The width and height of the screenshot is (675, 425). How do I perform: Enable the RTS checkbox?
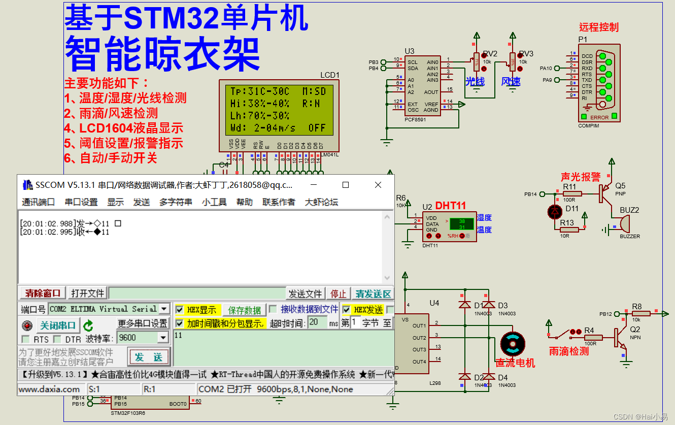(25, 339)
